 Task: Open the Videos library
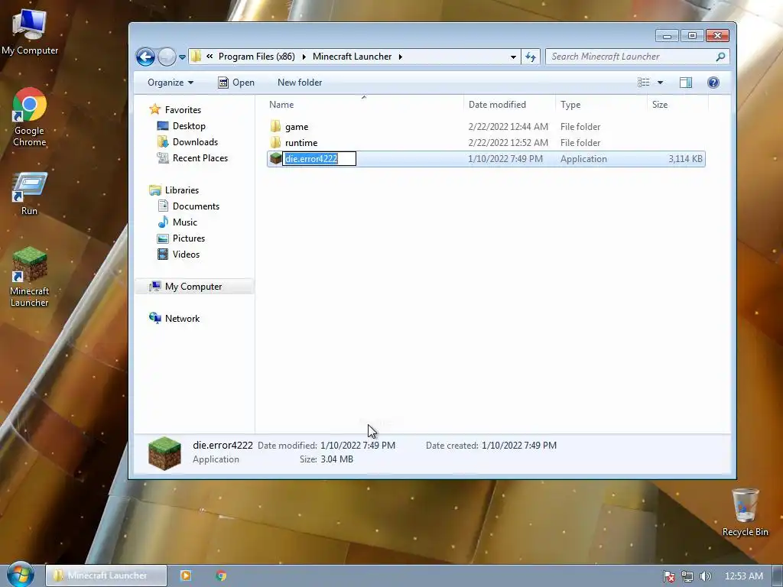(186, 254)
